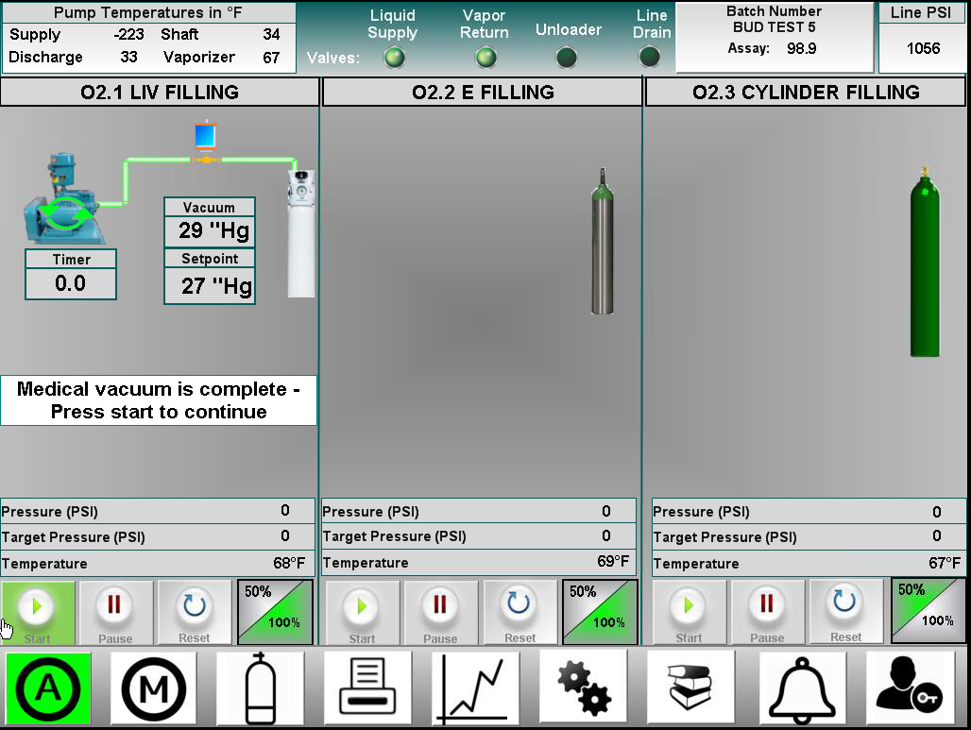Toggle 50%/100% fill level for O2.1 LIV
971x730 pixels.
pyautogui.click(x=275, y=612)
